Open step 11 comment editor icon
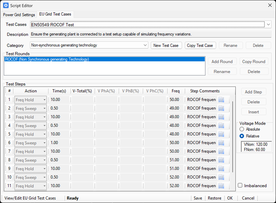 [x=221, y=186]
